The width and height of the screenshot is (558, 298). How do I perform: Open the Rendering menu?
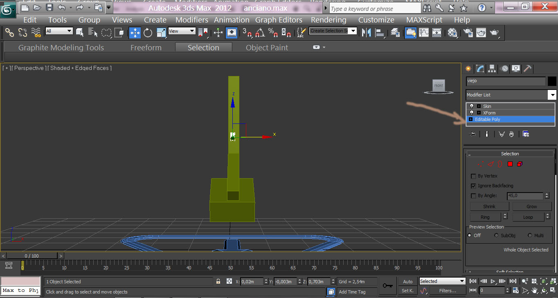pos(328,20)
